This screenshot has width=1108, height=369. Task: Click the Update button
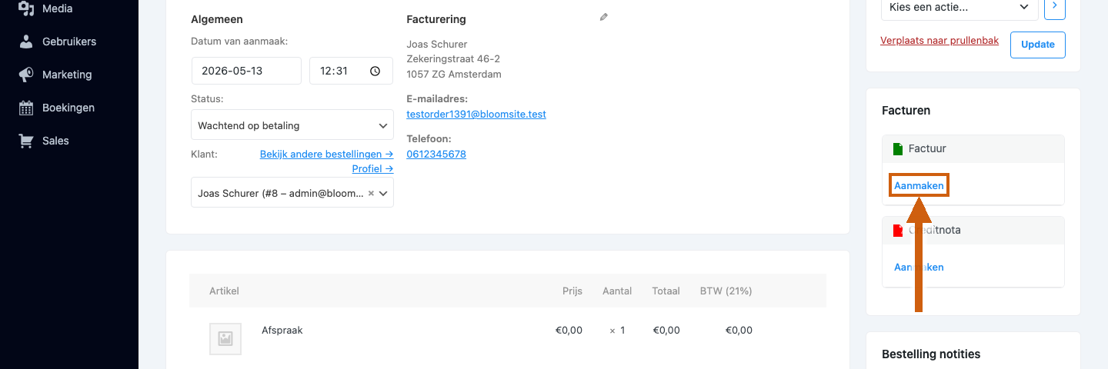coord(1038,45)
